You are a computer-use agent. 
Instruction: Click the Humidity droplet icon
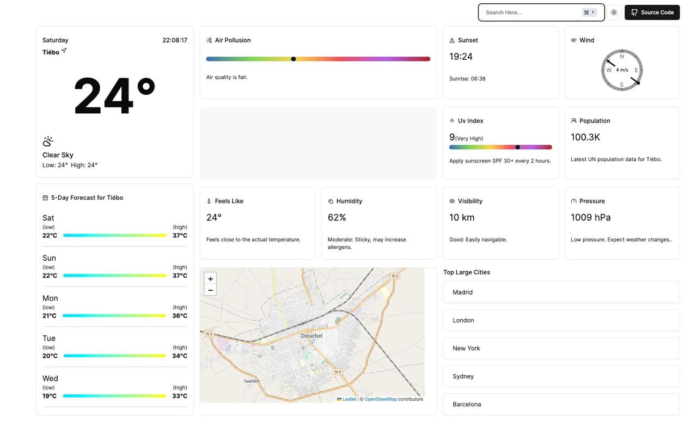331,202
